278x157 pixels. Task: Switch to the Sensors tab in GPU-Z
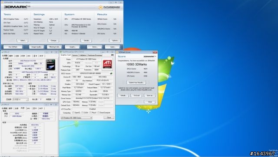tap(75, 55)
